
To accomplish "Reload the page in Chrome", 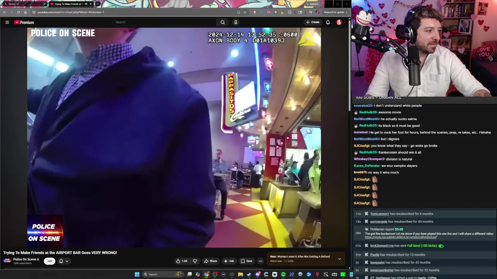I will [18, 12].
